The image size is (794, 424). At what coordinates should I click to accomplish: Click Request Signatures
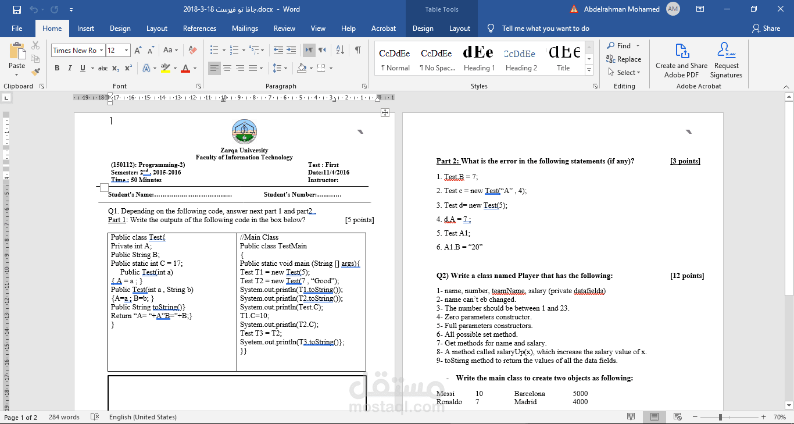pyautogui.click(x=726, y=60)
